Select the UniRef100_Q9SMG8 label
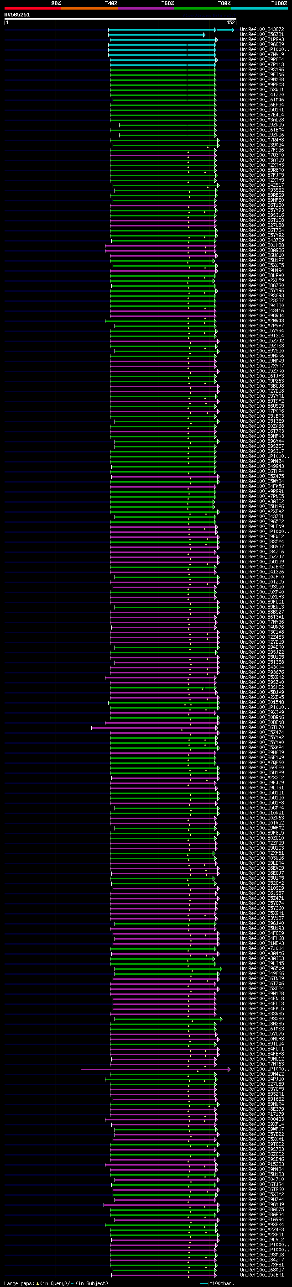This screenshot has width=292, height=1287. pyautogui.click(x=261, y=1254)
